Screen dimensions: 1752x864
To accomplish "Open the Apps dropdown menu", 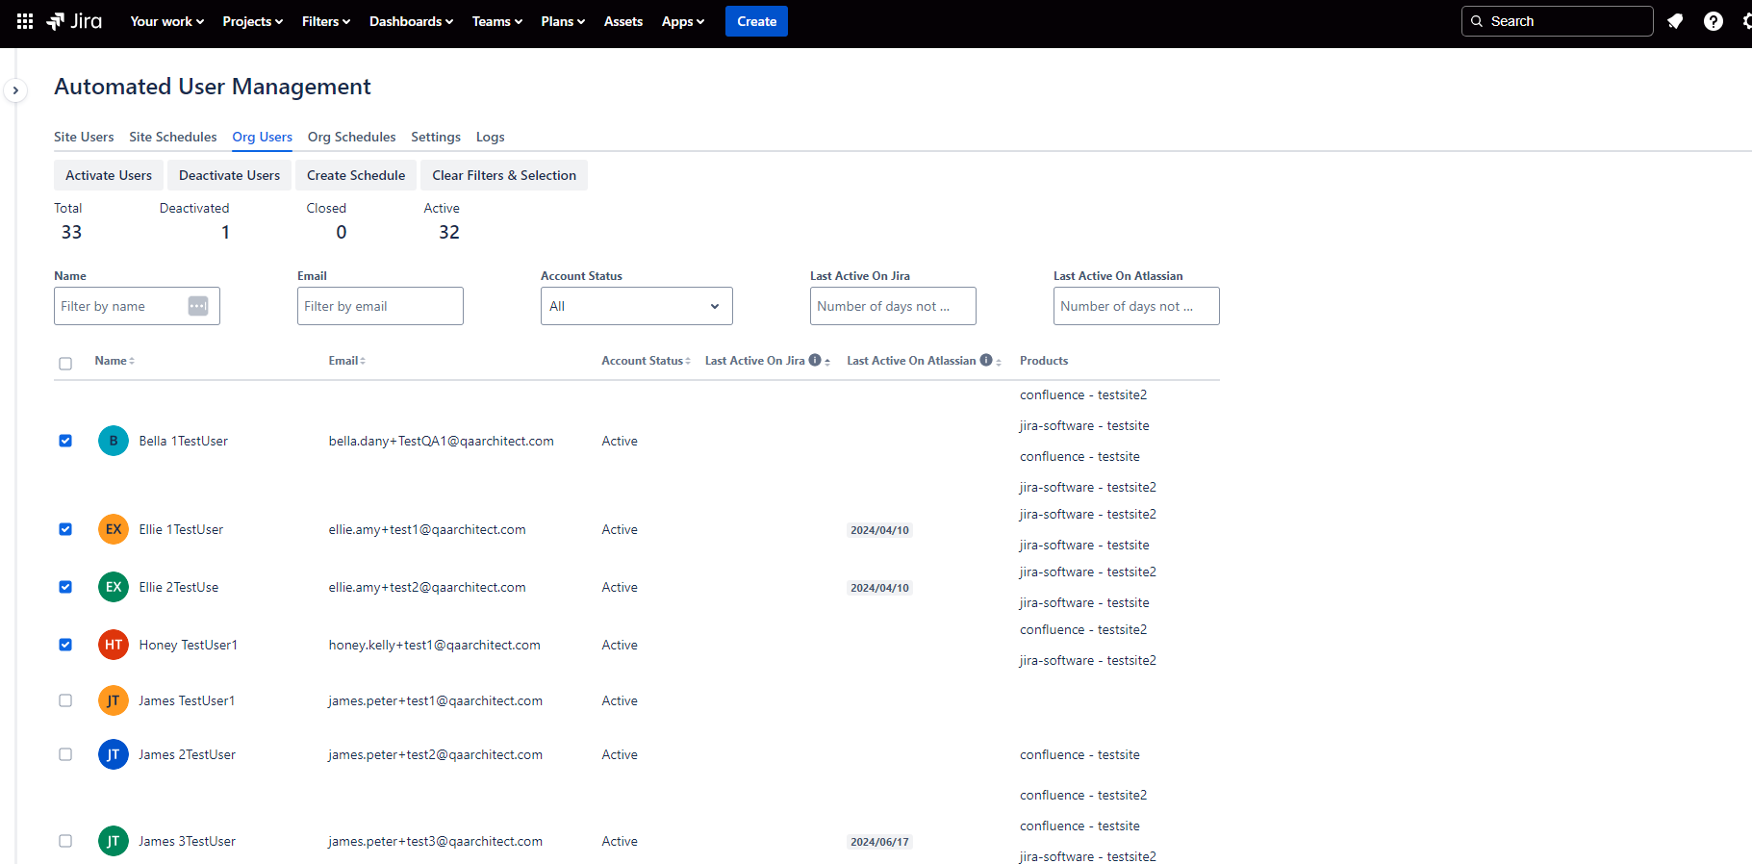I will [x=683, y=21].
